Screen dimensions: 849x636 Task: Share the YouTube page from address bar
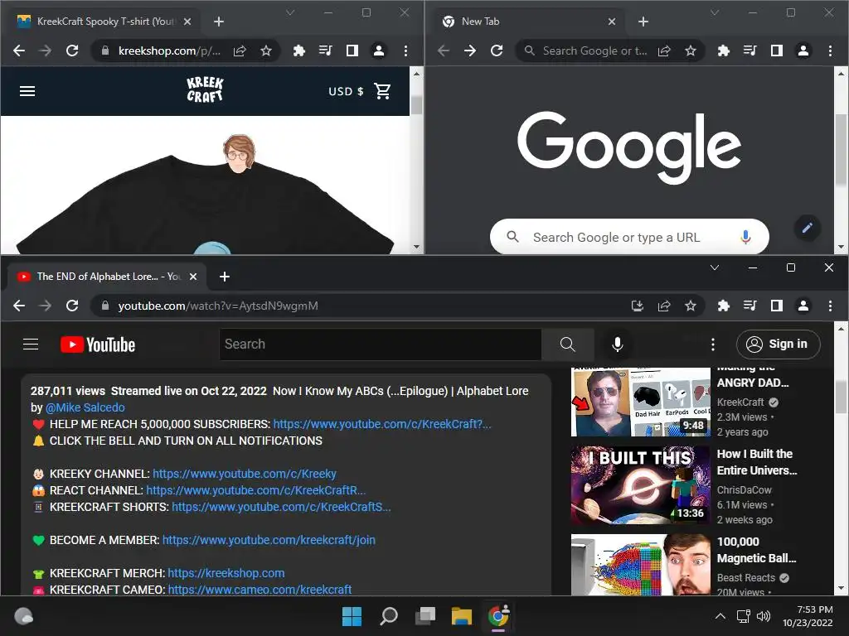tap(664, 306)
